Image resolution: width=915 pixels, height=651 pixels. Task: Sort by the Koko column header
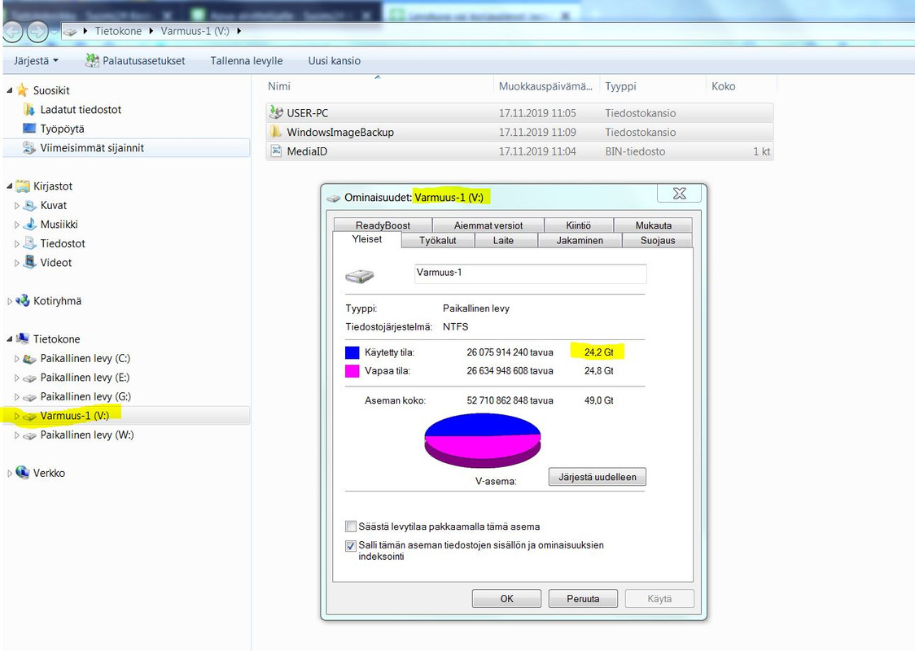[x=741, y=86]
